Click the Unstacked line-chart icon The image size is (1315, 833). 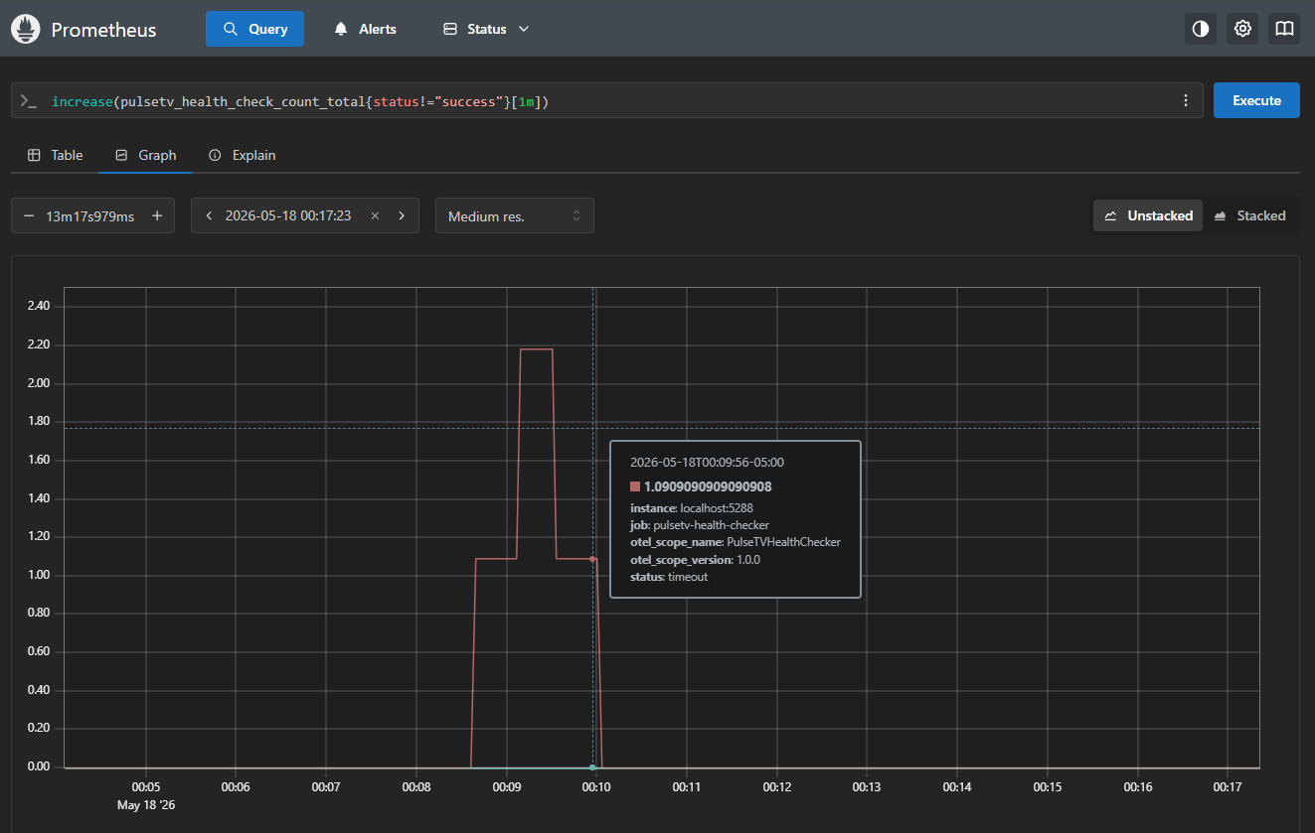(1111, 215)
